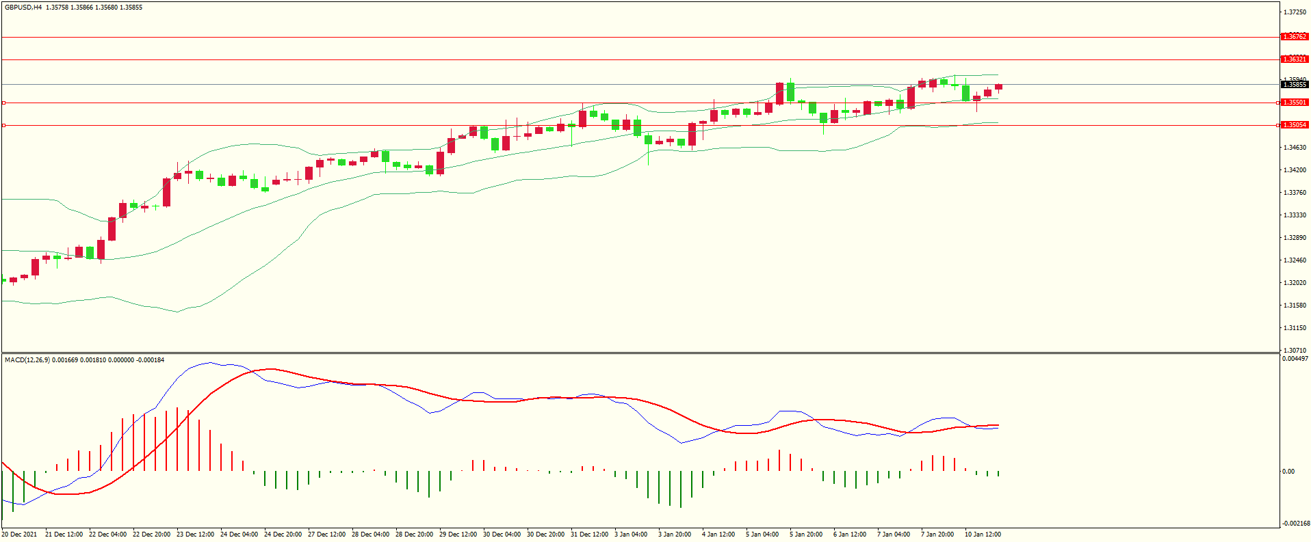
Task: Grab left square handle of 1.35501 line
Action: click(x=4, y=103)
